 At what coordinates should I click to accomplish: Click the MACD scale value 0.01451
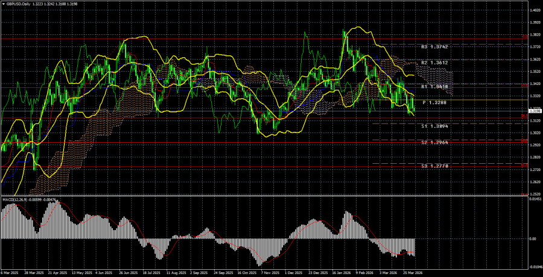tap(534, 201)
